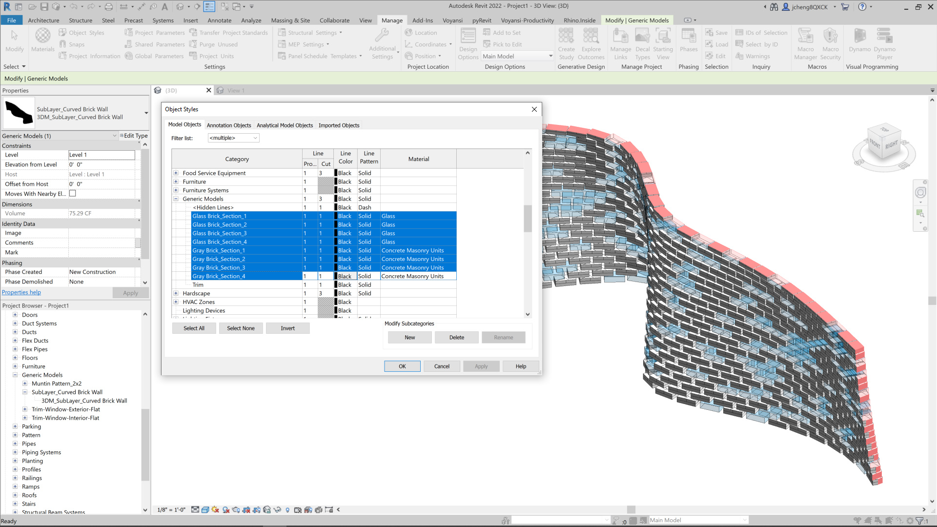This screenshot has height=527, width=937.
Task: Open the Properties help link
Action: click(21, 293)
